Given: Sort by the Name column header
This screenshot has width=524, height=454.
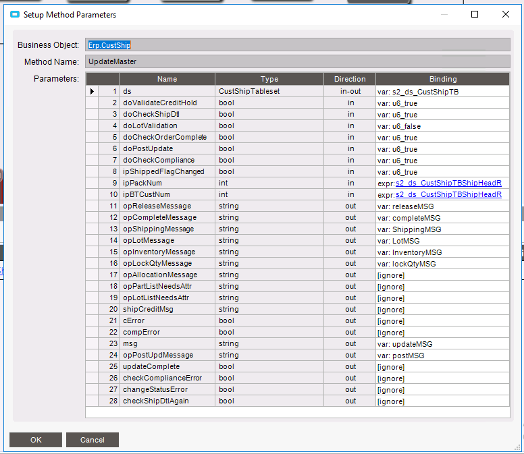Looking at the screenshot, I should (167, 79).
